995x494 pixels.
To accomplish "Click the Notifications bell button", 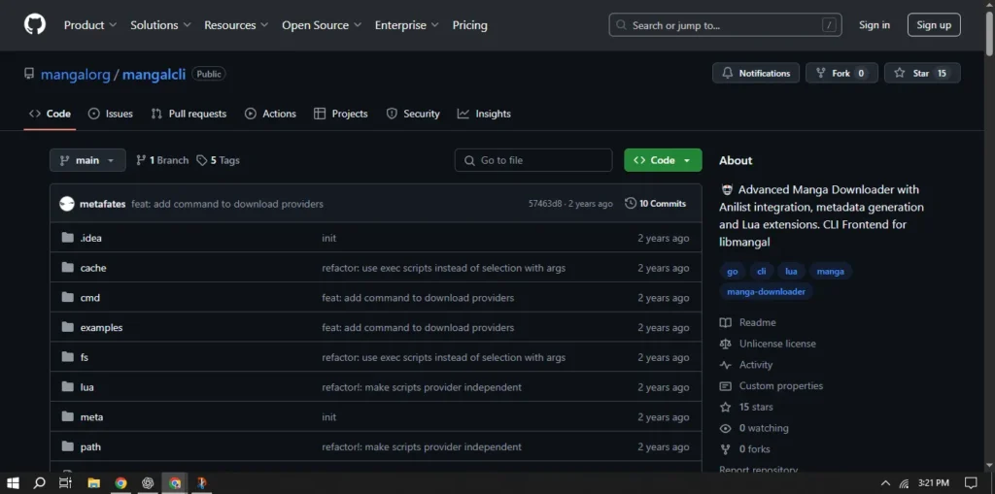I will pyautogui.click(x=755, y=74).
